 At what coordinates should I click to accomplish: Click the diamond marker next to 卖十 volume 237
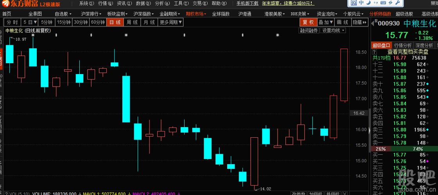click(428, 84)
